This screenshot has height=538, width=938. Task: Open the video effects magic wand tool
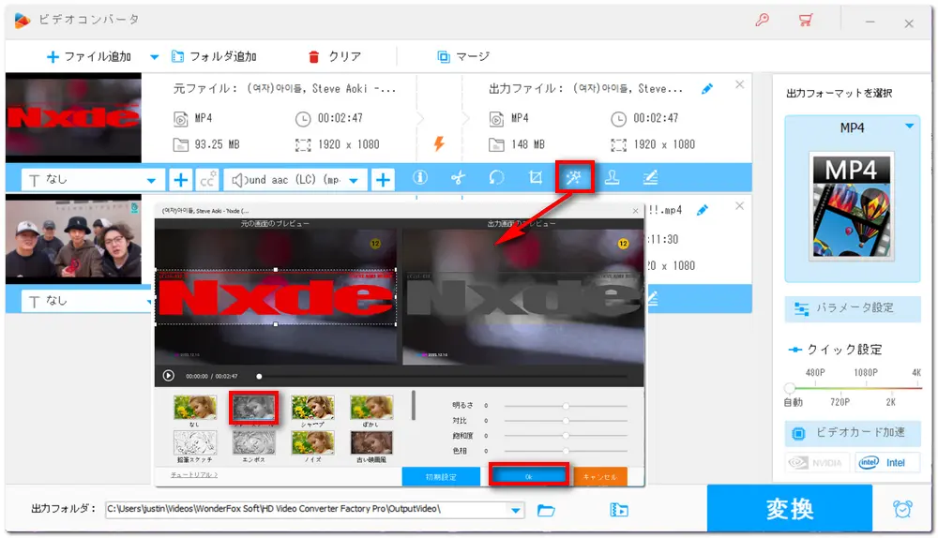pyautogui.click(x=572, y=178)
